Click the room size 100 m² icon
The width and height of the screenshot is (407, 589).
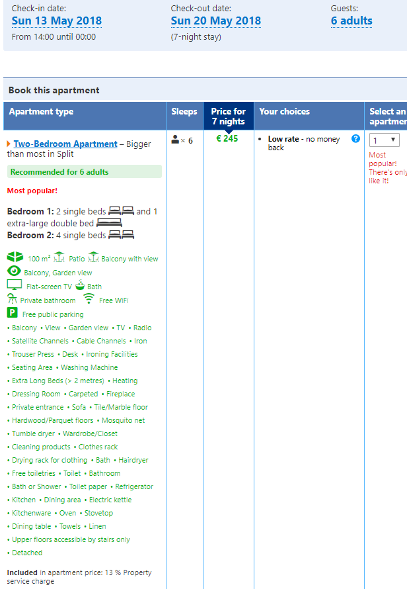15,257
